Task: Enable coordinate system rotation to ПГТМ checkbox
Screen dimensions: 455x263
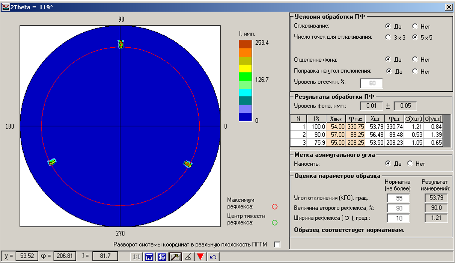Action: pyautogui.click(x=277, y=245)
